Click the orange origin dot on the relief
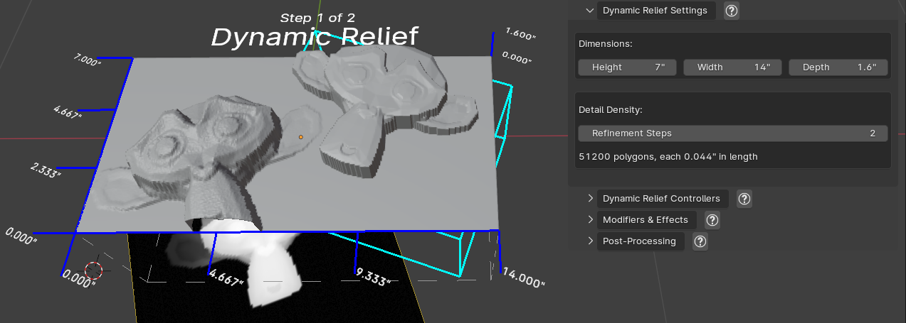906x323 pixels. (300, 136)
